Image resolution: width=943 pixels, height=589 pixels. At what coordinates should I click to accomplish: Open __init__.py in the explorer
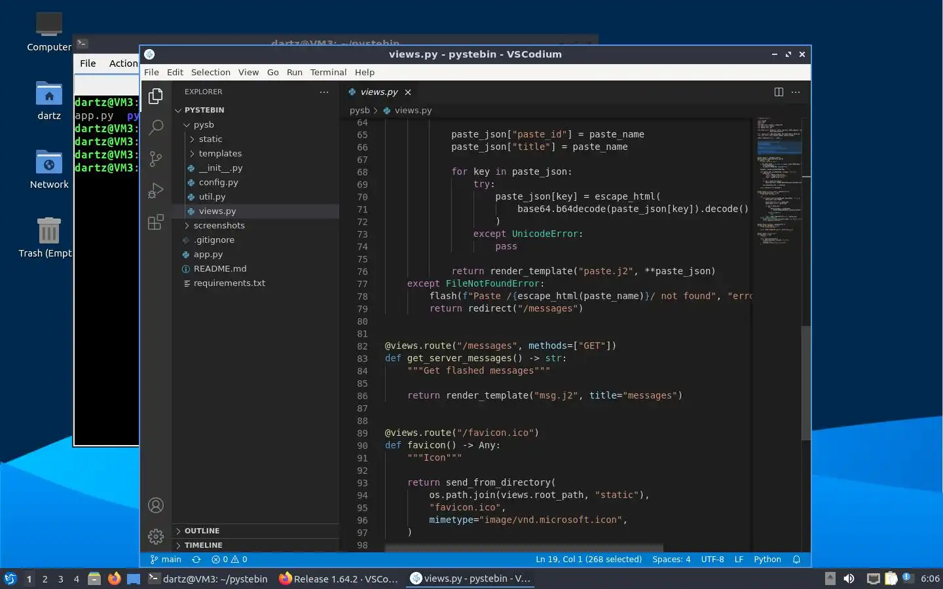255,168
